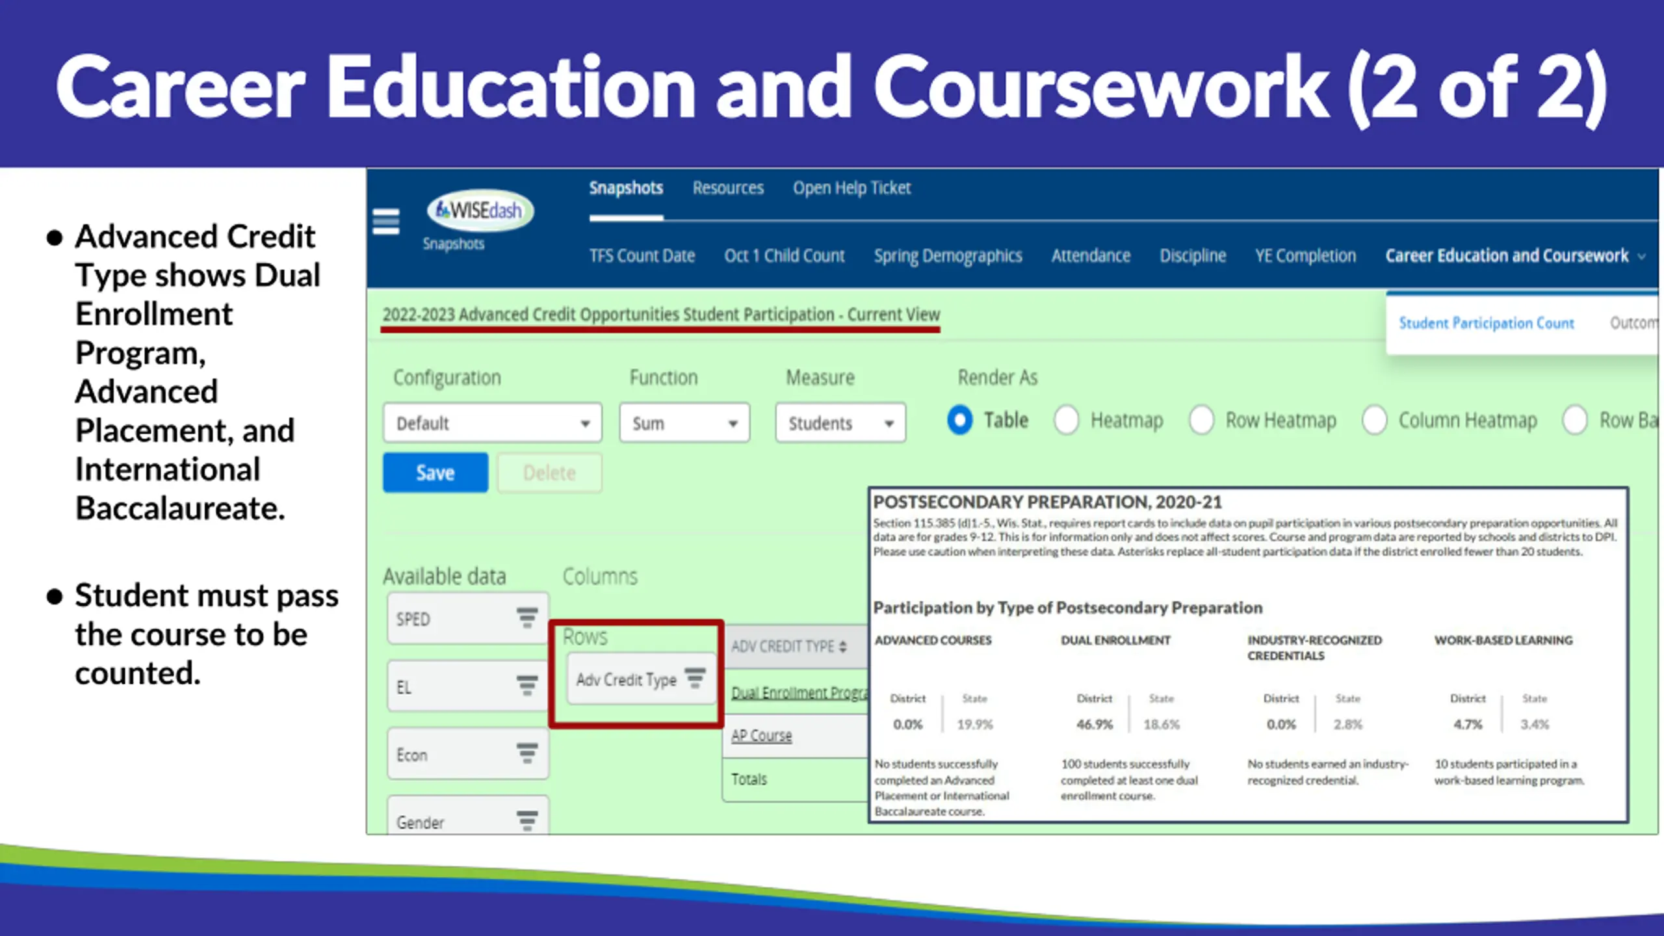Image resolution: width=1664 pixels, height=936 pixels.
Task: Expand the Measure Students dropdown
Action: tap(840, 423)
